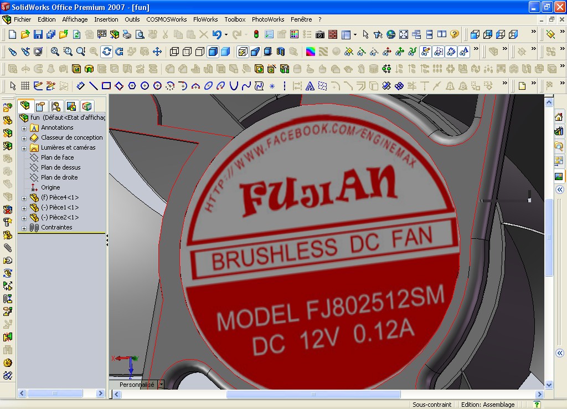567x409 pixels.
Task: Click the 3D Sketch icon
Action: 51,86
